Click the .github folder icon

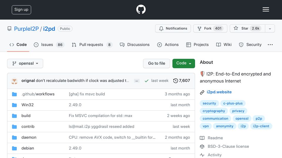(x=14, y=94)
